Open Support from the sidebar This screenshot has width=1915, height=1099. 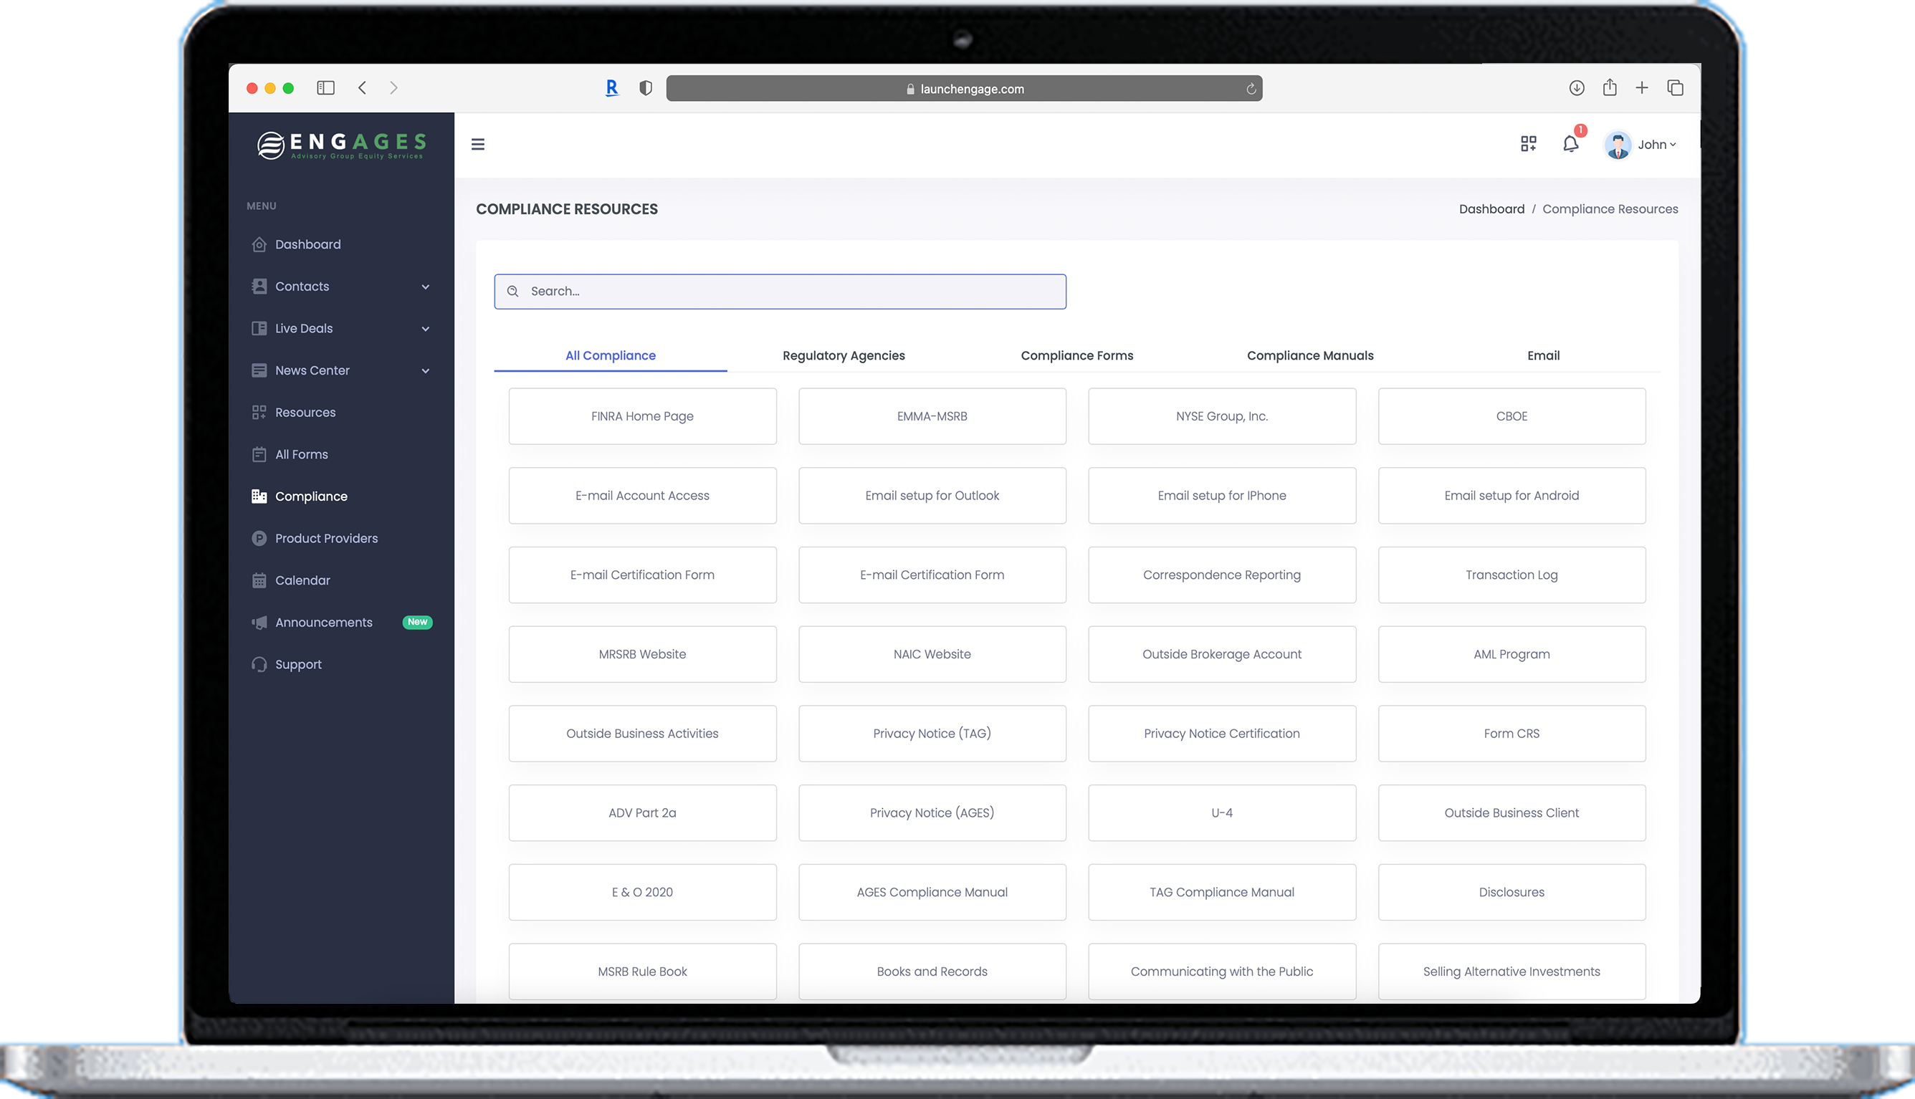[297, 664]
